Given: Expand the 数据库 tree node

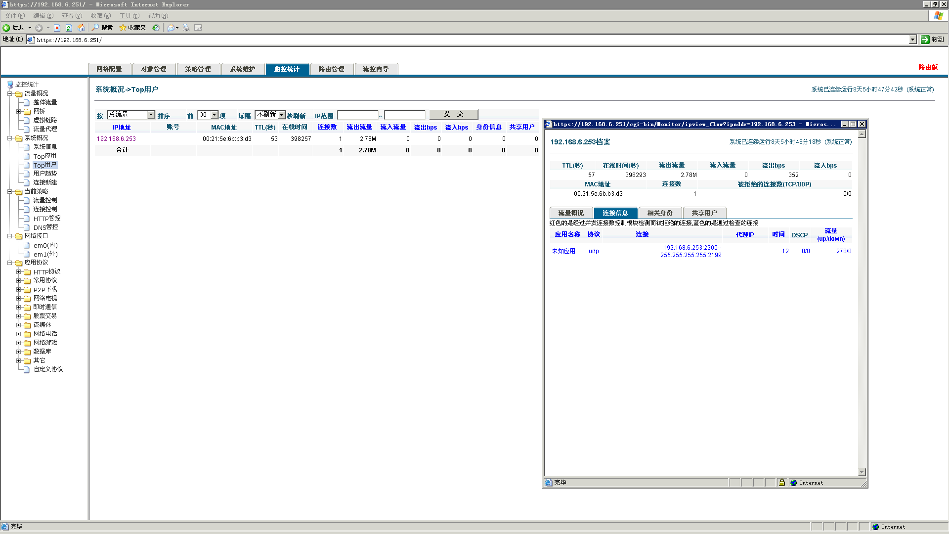Looking at the screenshot, I should (x=18, y=352).
